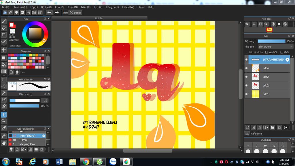The height and width of the screenshot is (166, 295).
Task: Open settings gear of @TRANGNEIUGU layer
Action: [287, 59]
